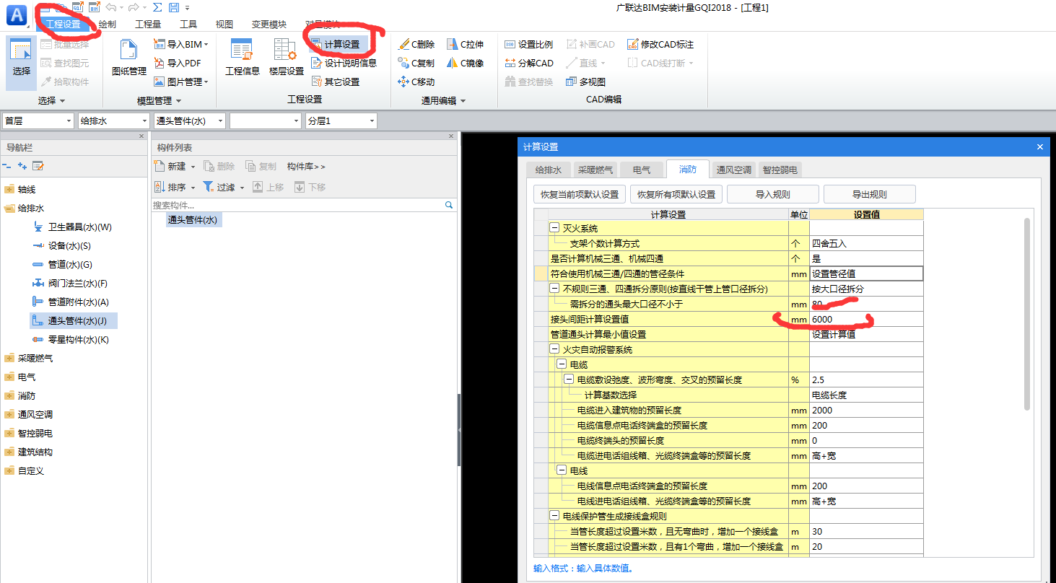
Task: Click 多视图 multi-view tool
Action: pos(585,82)
